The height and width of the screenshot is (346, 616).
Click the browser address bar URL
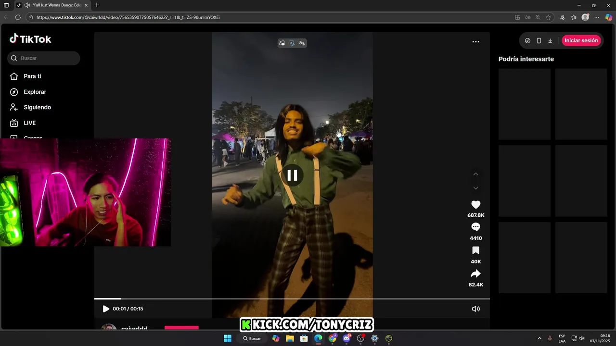[x=128, y=17]
